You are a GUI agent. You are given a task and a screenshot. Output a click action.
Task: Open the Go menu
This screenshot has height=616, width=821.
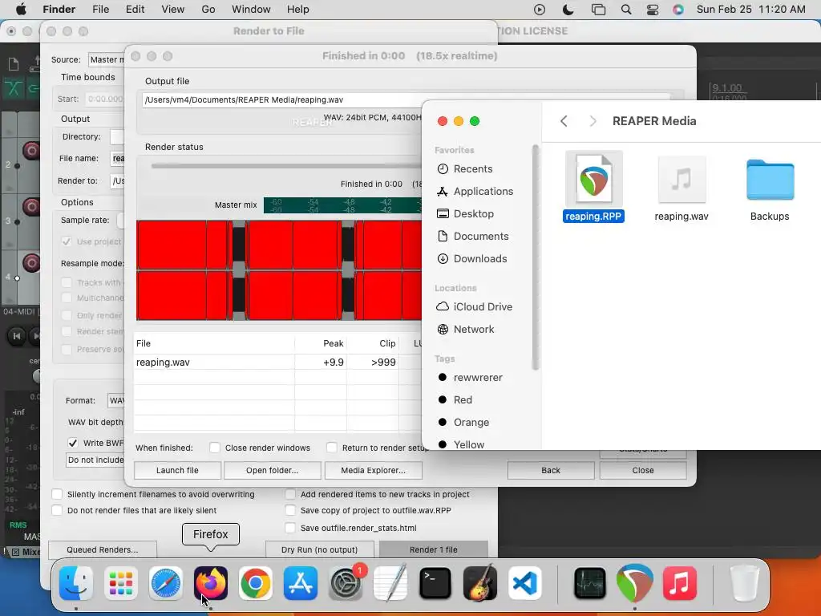point(208,10)
